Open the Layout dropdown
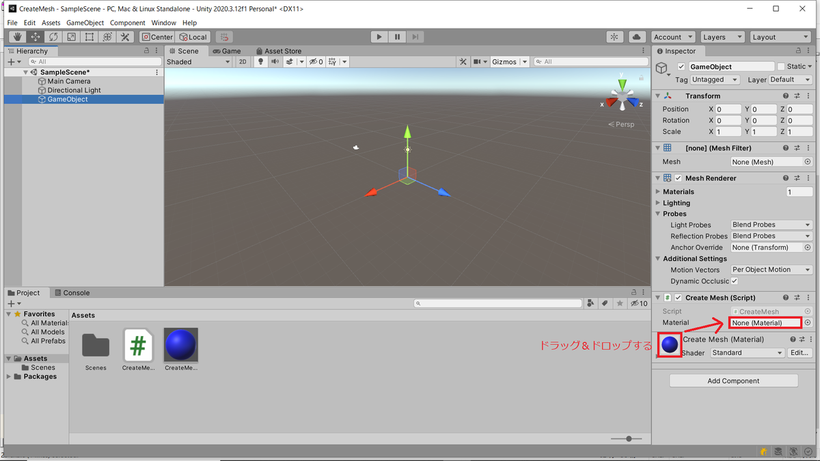 (x=780, y=37)
